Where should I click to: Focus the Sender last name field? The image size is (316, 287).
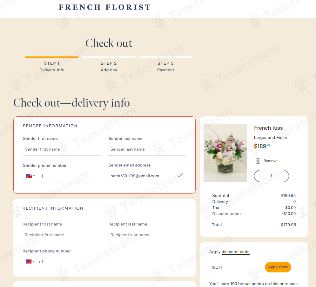147,149
